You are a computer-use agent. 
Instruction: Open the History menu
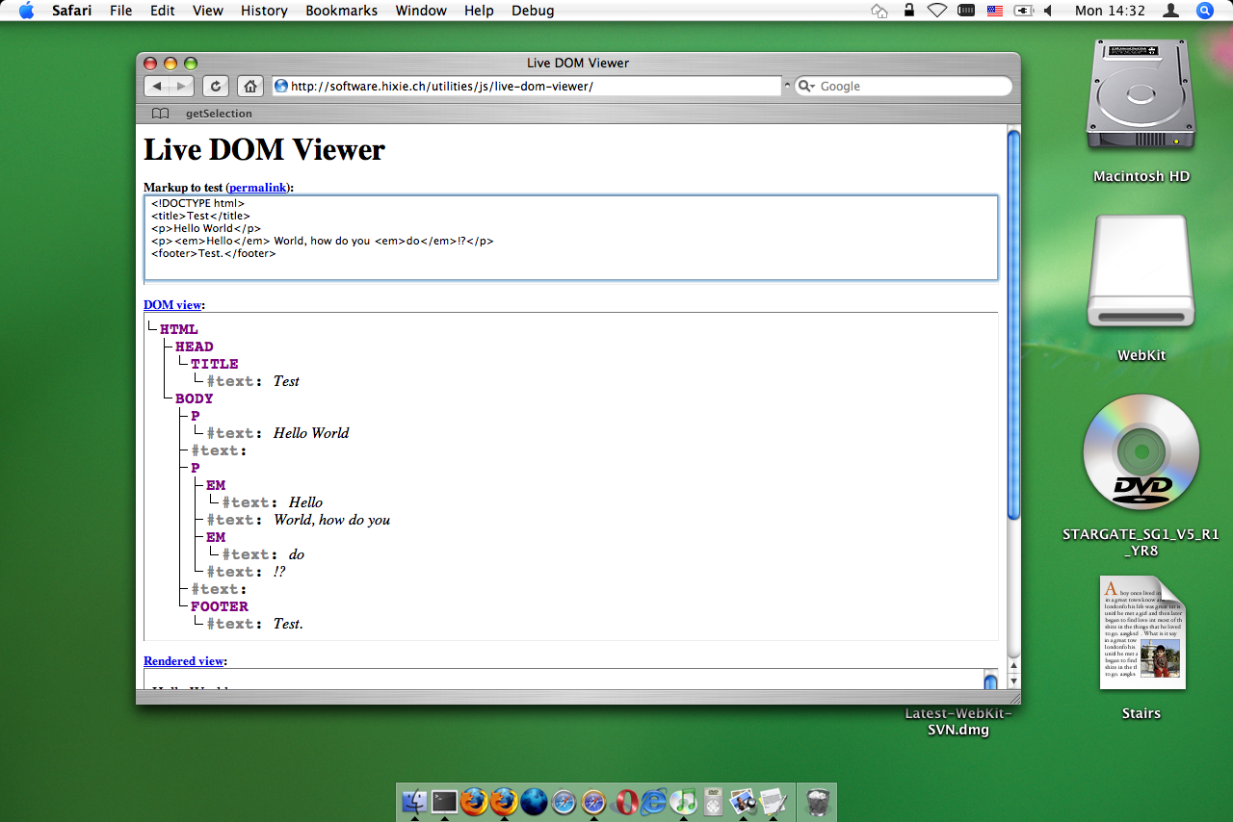pos(264,11)
